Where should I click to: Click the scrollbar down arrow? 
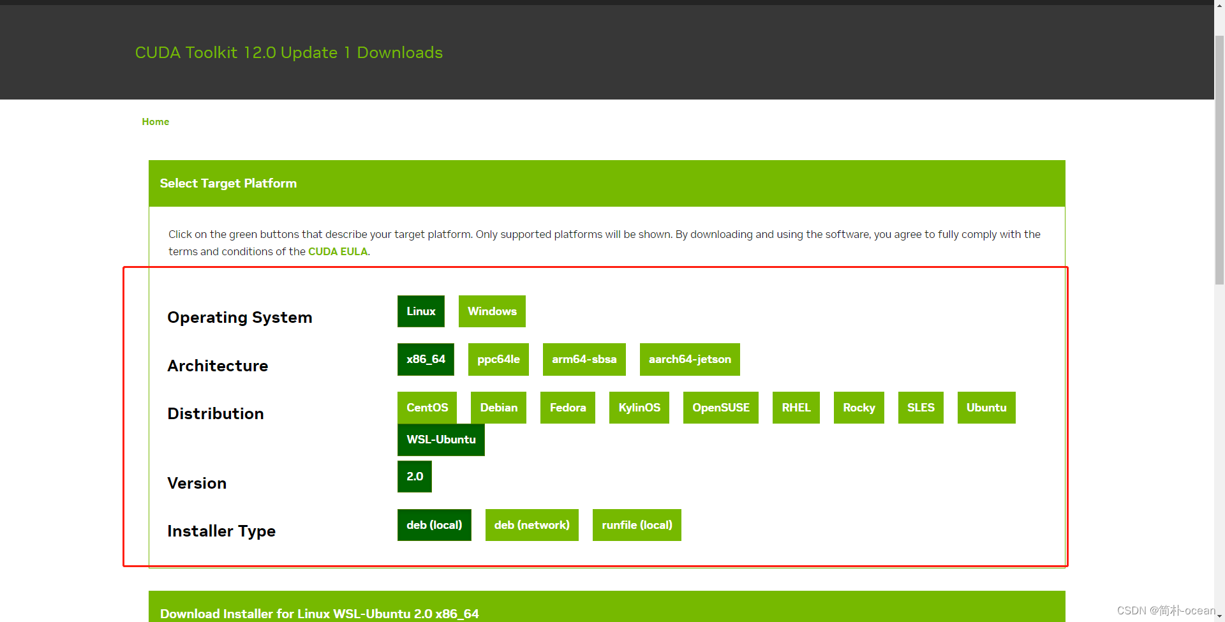tap(1219, 616)
